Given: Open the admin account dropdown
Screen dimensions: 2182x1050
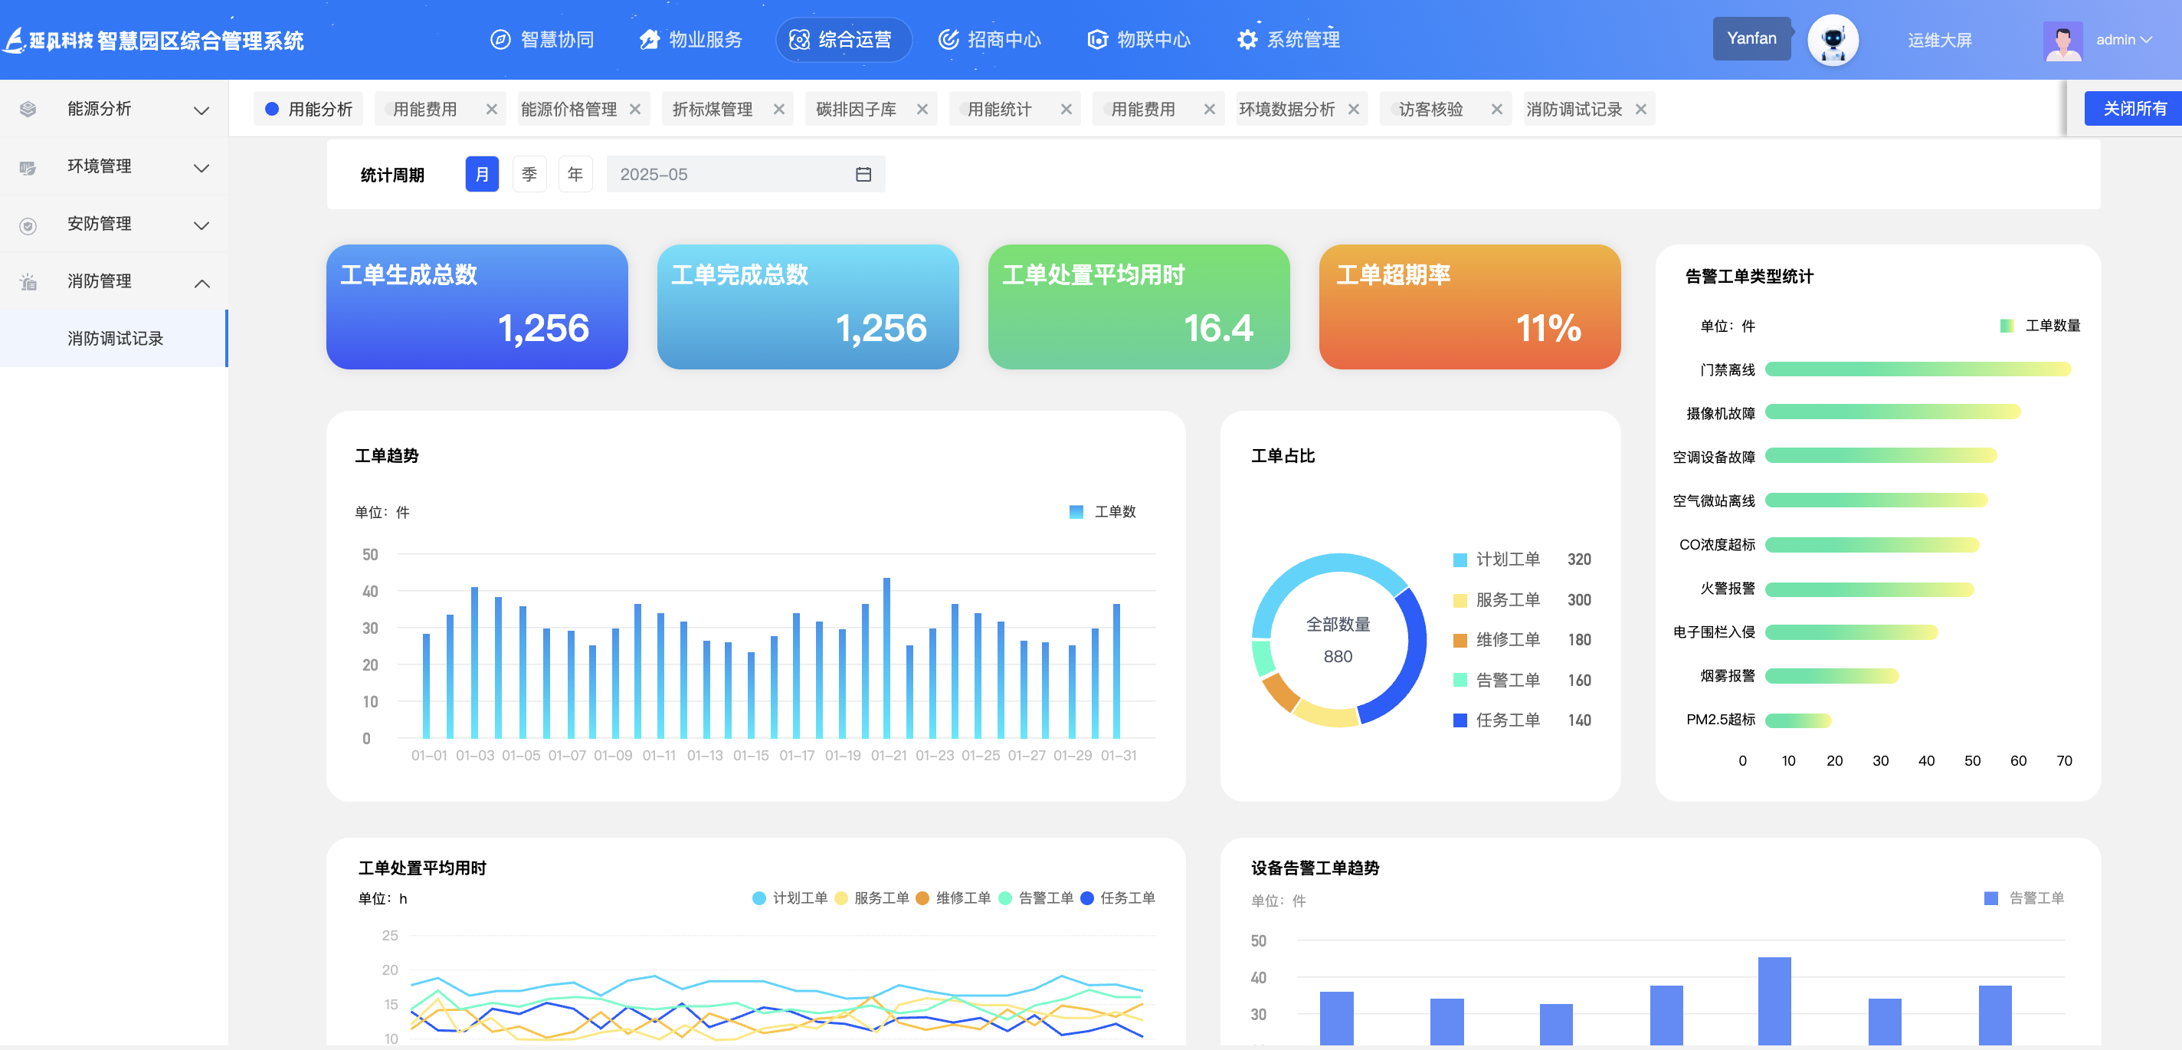Looking at the screenshot, I should (2125, 40).
